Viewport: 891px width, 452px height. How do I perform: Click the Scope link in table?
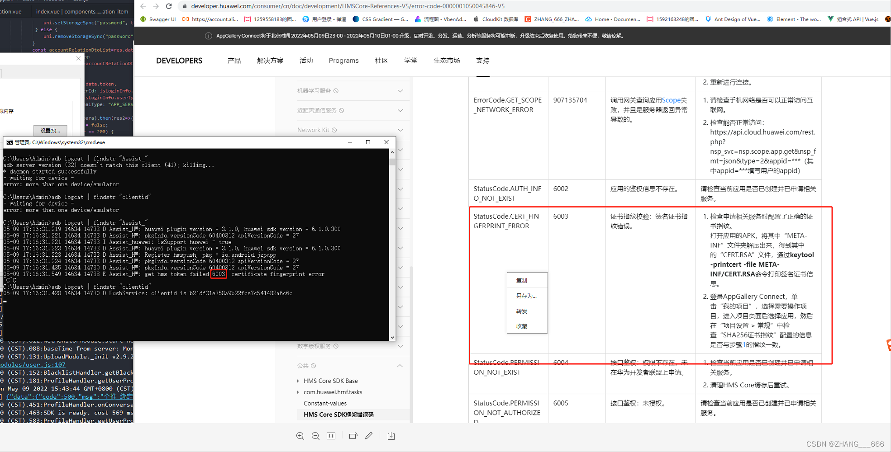[x=671, y=100]
